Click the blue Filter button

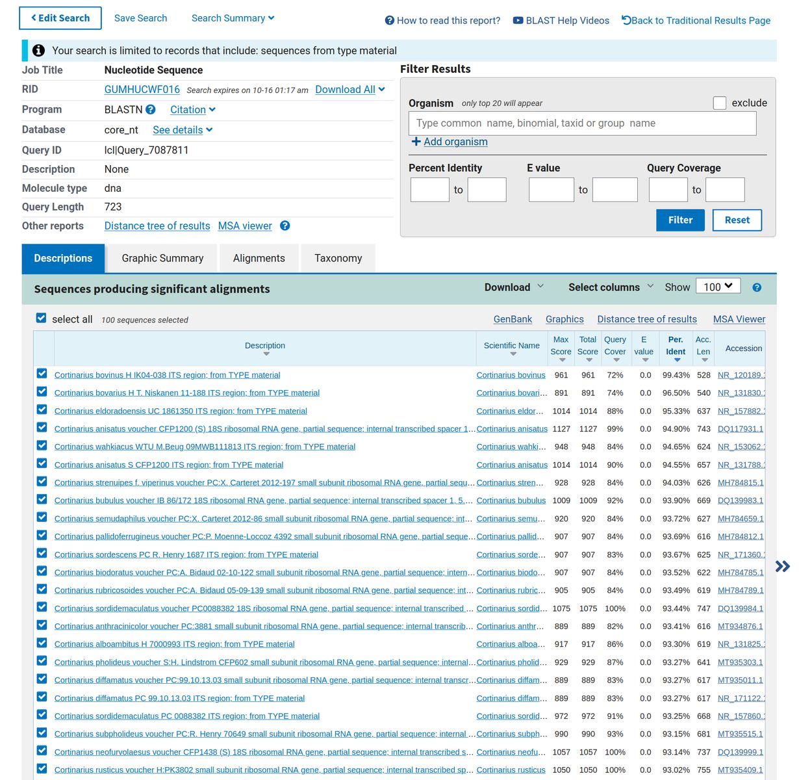680,220
